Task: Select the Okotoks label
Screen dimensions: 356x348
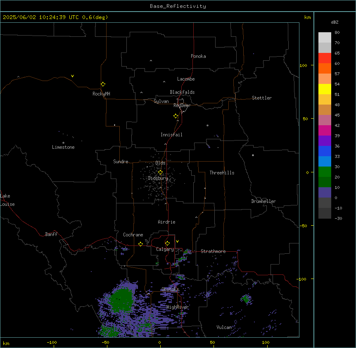Action: [x=170, y=289]
